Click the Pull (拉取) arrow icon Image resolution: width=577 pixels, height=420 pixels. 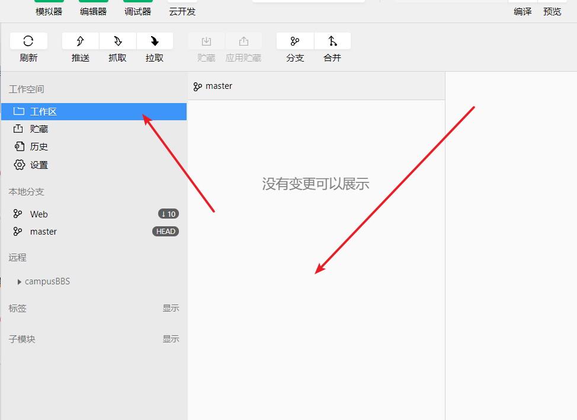click(155, 41)
